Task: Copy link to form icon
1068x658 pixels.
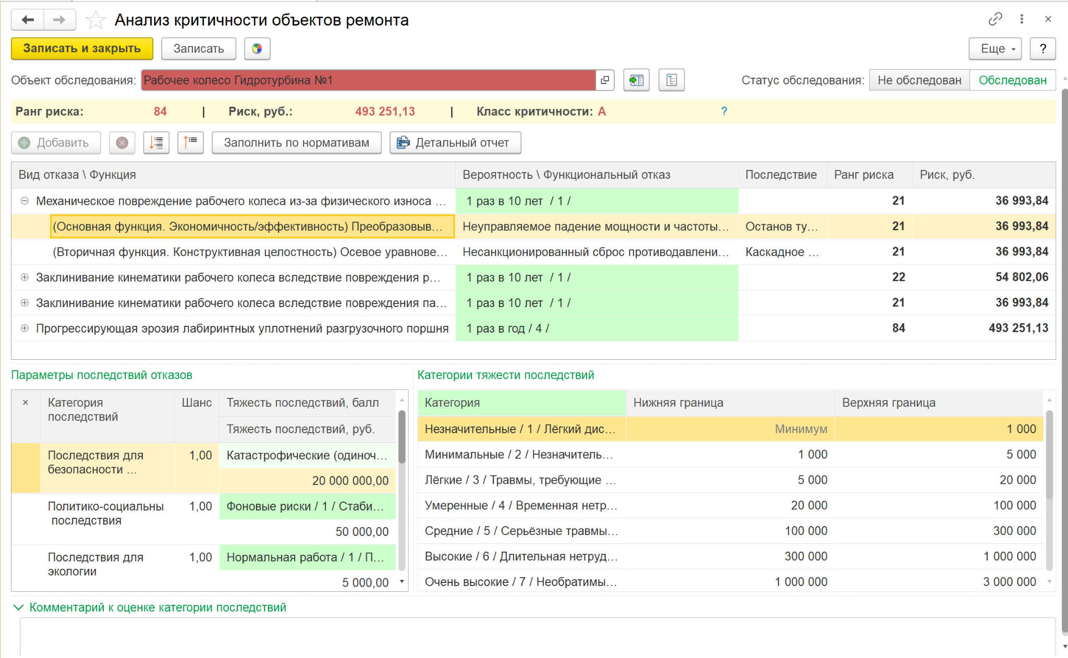Action: (x=995, y=19)
